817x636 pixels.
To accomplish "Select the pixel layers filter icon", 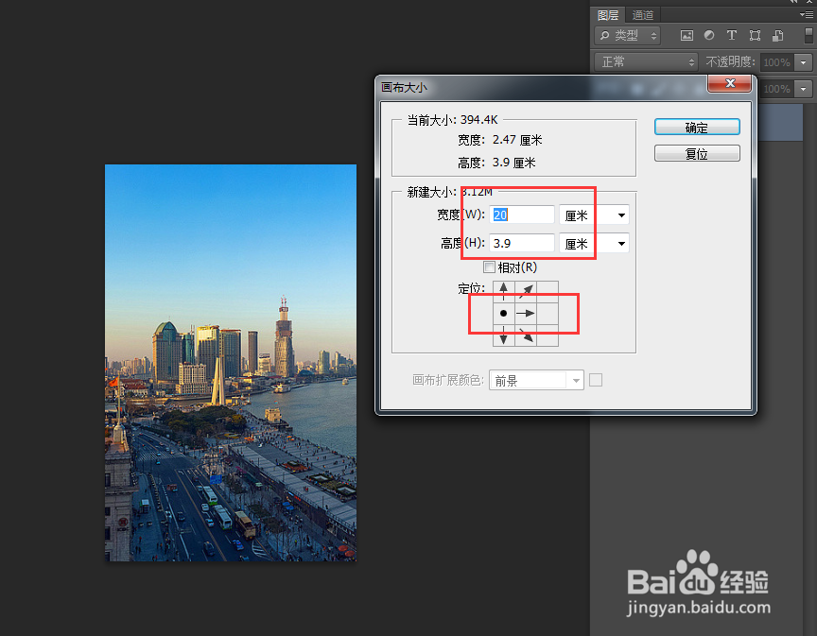I will [x=687, y=35].
